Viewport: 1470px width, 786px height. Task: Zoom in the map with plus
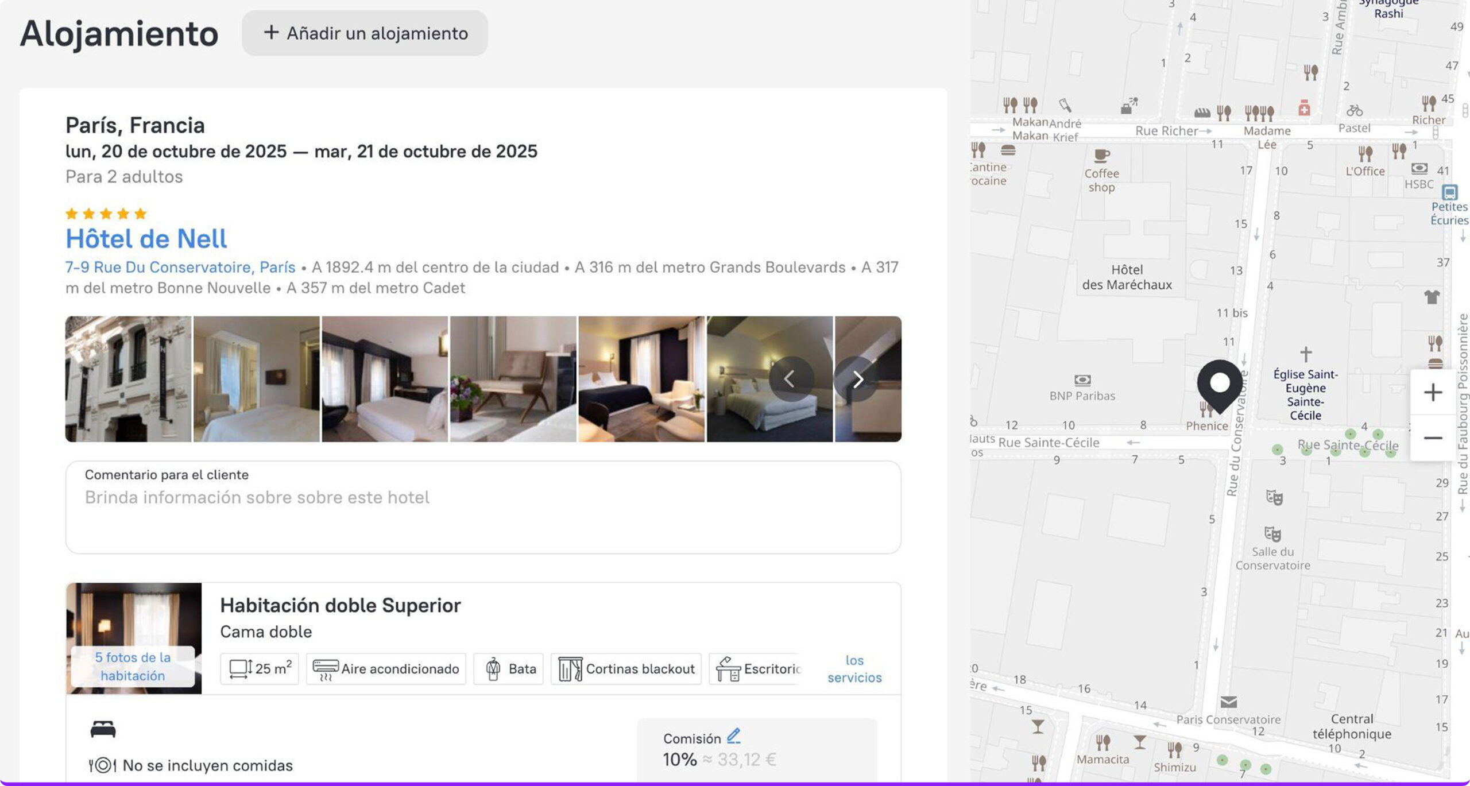pos(1433,393)
